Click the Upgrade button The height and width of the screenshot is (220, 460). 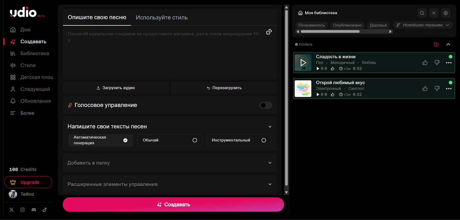pos(28,182)
